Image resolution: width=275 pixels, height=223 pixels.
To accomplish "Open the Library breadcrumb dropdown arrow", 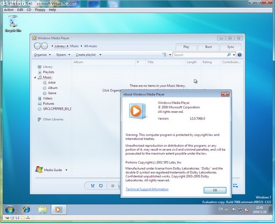I will click(x=68, y=46).
